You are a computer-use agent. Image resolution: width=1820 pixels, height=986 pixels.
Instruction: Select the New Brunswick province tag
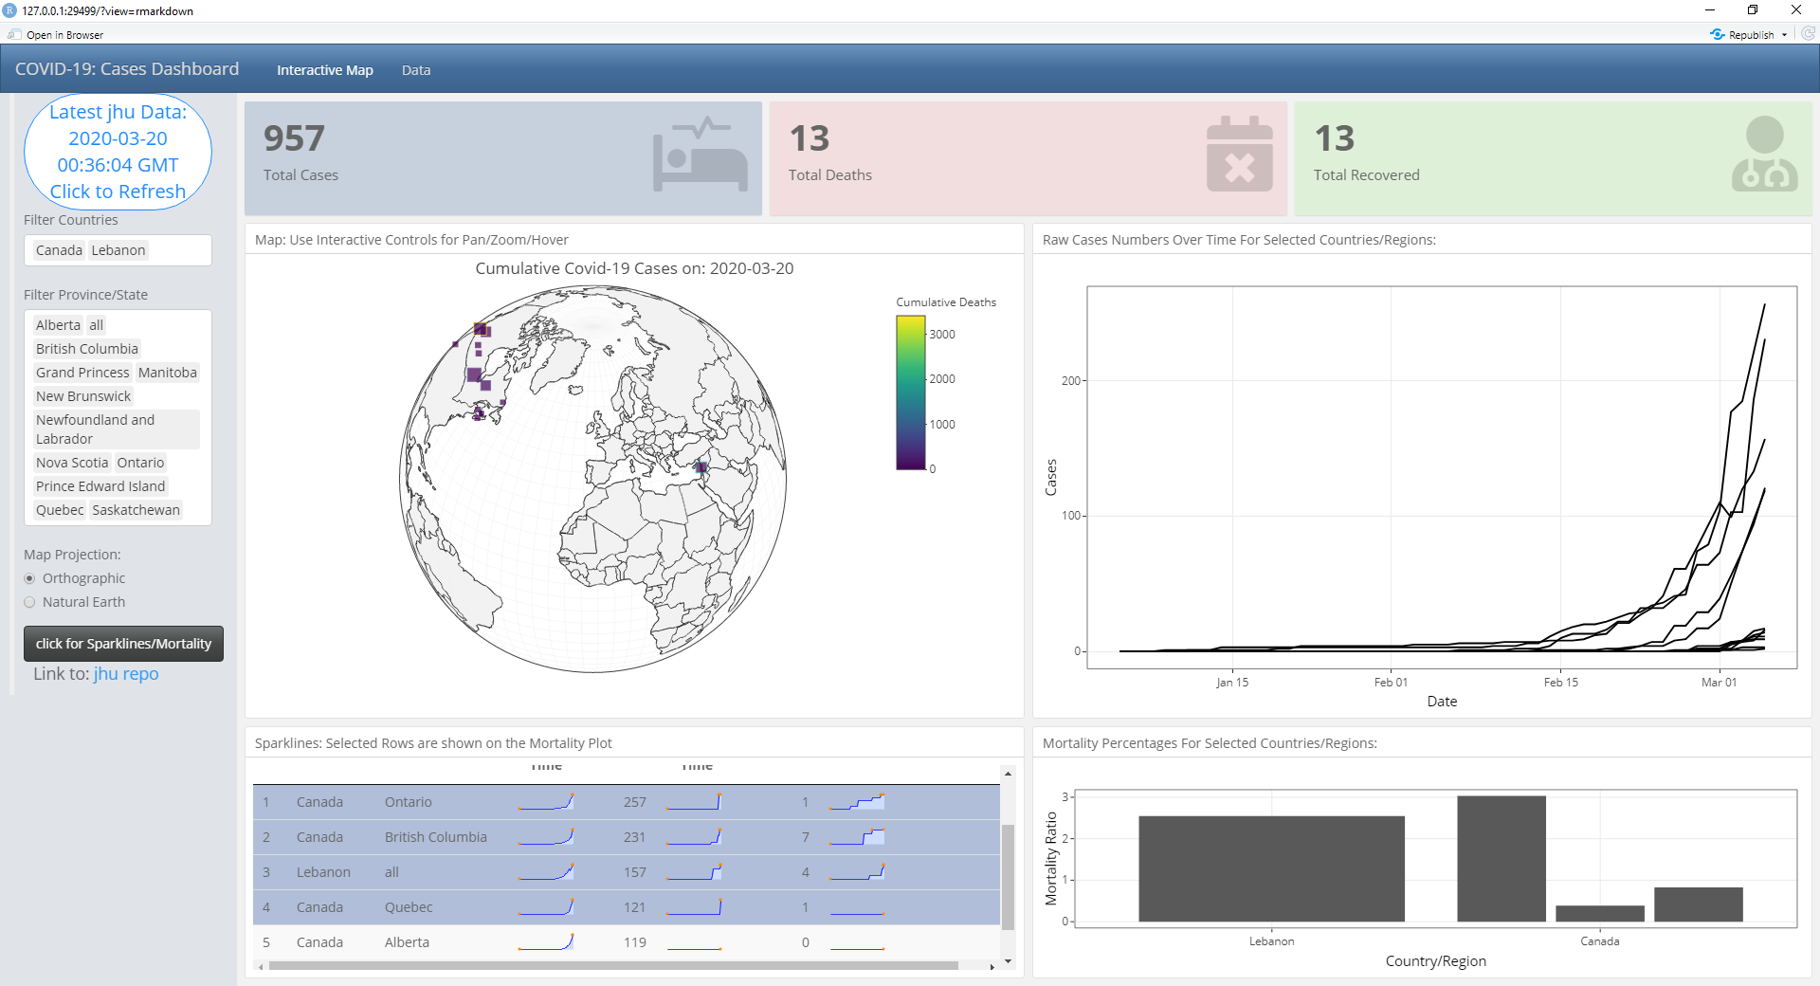pos(83,396)
